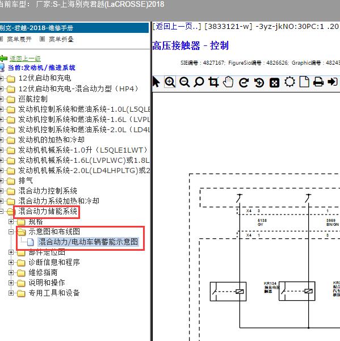
Task: Expand the 专用工具和设备 folder
Action: (x=11, y=293)
